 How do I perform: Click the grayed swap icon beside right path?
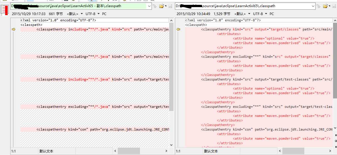point(319,6)
